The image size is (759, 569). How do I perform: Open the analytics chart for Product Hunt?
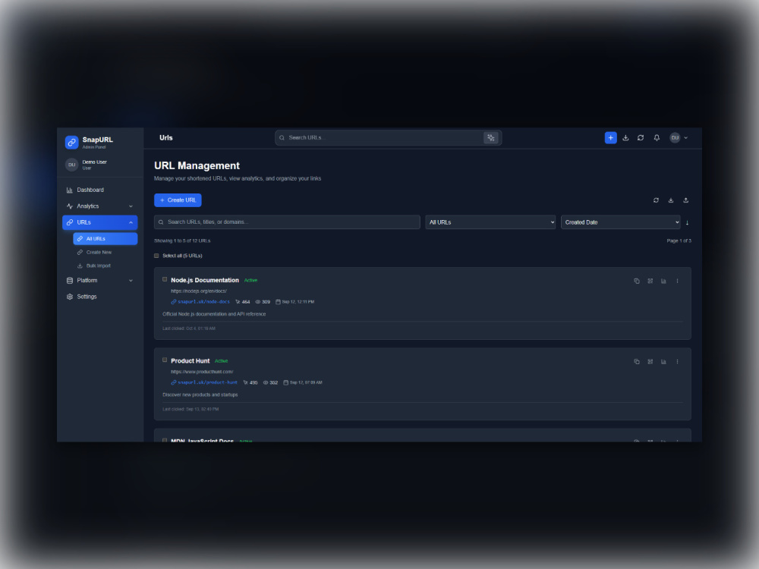[x=663, y=362]
